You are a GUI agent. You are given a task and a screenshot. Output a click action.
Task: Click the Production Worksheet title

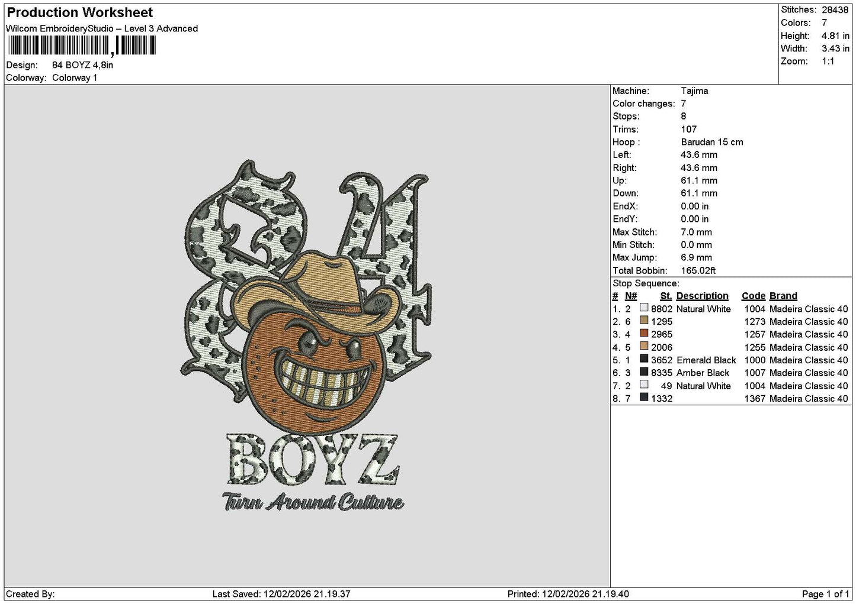click(80, 12)
